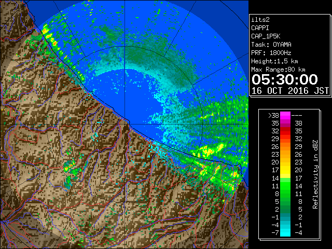Select the '16 OCT 2016 JST' date
This screenshot has width=332, height=249.
[290, 91]
